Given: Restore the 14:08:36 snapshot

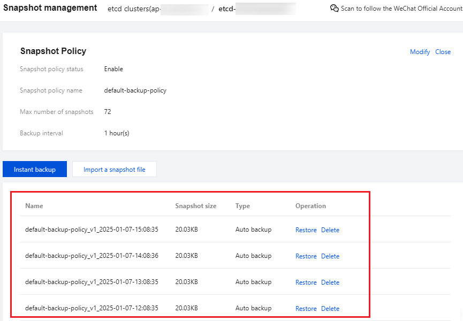Looking at the screenshot, I should (306, 256).
